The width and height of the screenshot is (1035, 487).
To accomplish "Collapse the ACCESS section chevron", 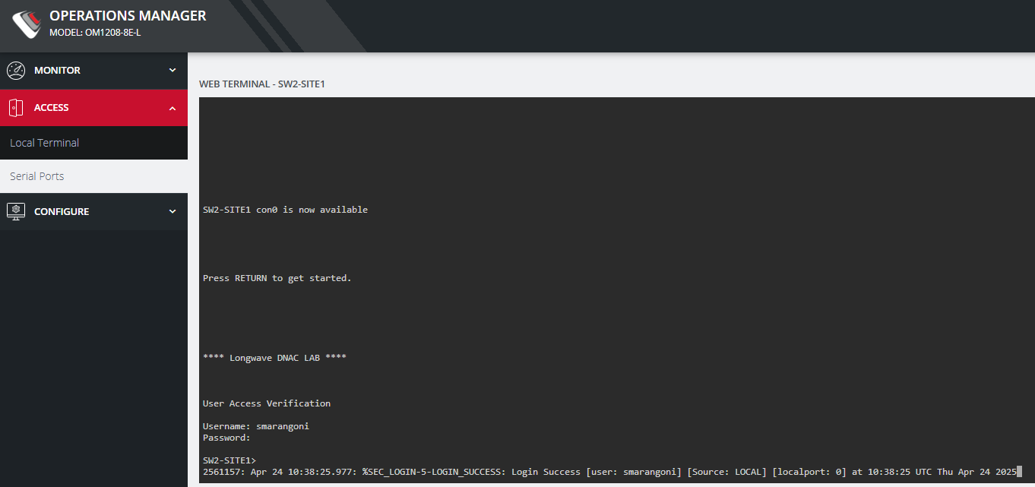I will click(x=172, y=107).
